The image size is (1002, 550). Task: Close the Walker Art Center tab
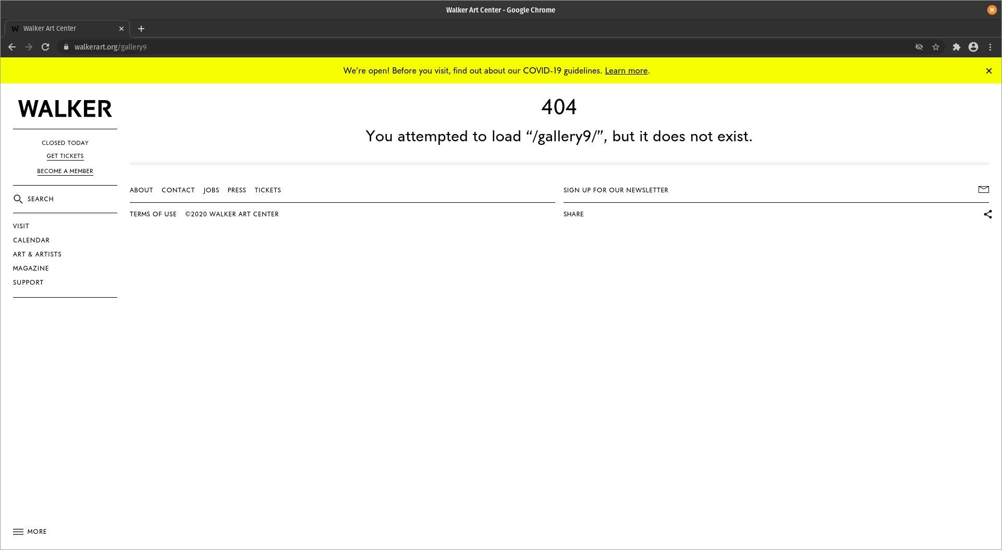(121, 29)
